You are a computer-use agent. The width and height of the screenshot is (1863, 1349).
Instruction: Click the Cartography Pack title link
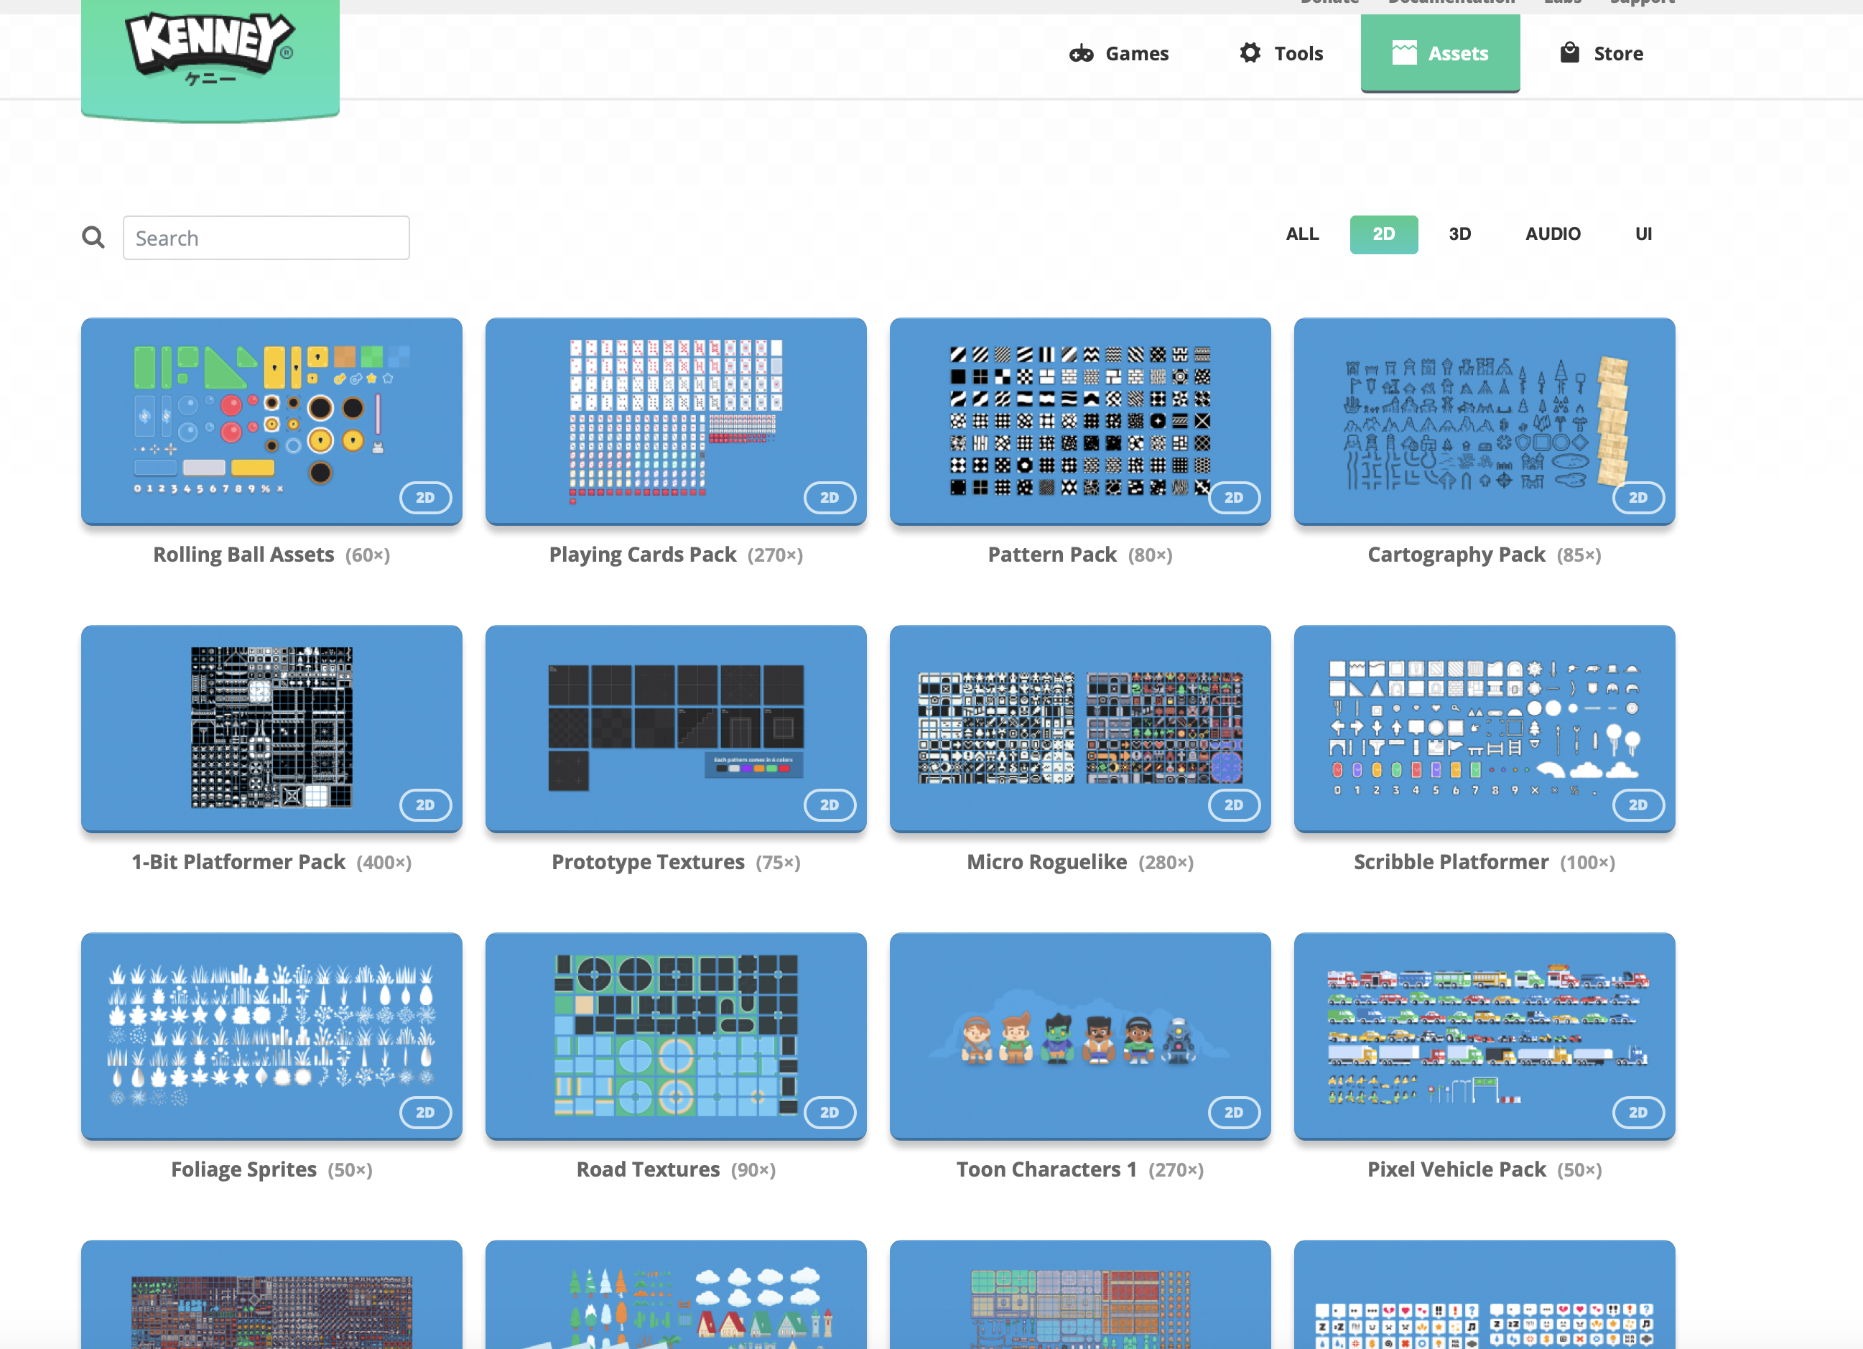point(1457,555)
